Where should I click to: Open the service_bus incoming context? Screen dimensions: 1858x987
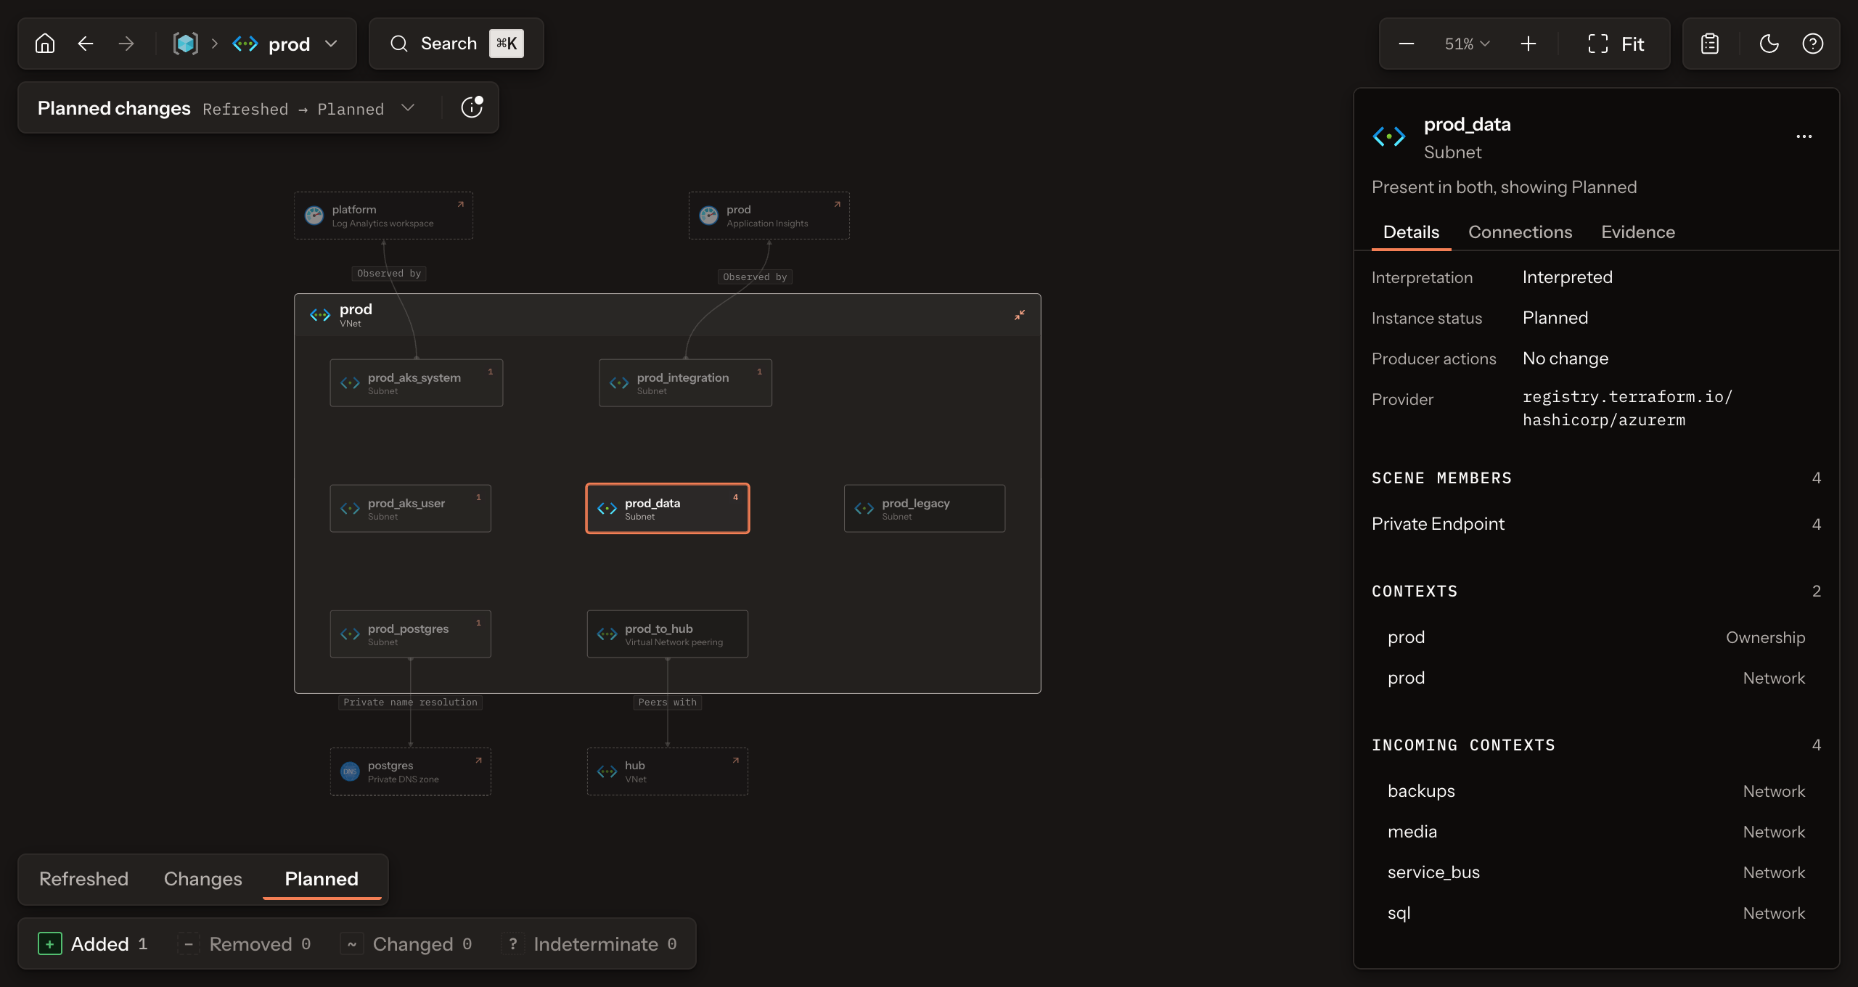pos(1596,872)
